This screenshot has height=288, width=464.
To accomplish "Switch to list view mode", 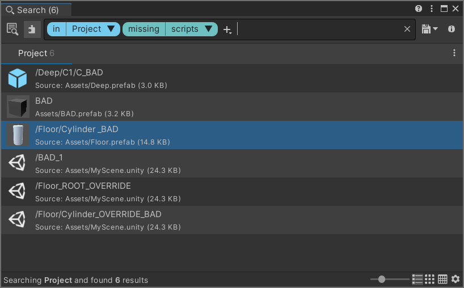I will pyautogui.click(x=417, y=279).
